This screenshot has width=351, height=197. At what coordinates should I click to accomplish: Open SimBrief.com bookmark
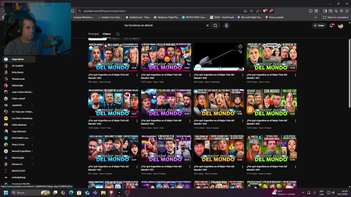[x=138, y=17]
